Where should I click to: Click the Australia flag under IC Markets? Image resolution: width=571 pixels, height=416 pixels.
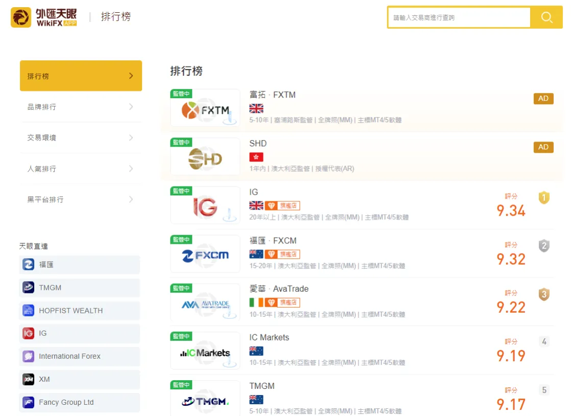256,351
